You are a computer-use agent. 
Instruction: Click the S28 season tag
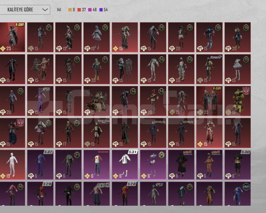[x=132, y=184]
